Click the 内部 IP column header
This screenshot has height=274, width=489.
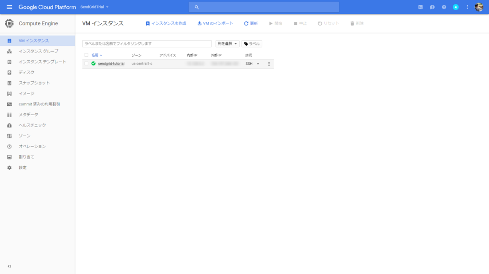click(x=192, y=55)
